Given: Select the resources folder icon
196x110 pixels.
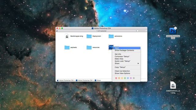Looking at the screenshot, I should coord(89,47).
